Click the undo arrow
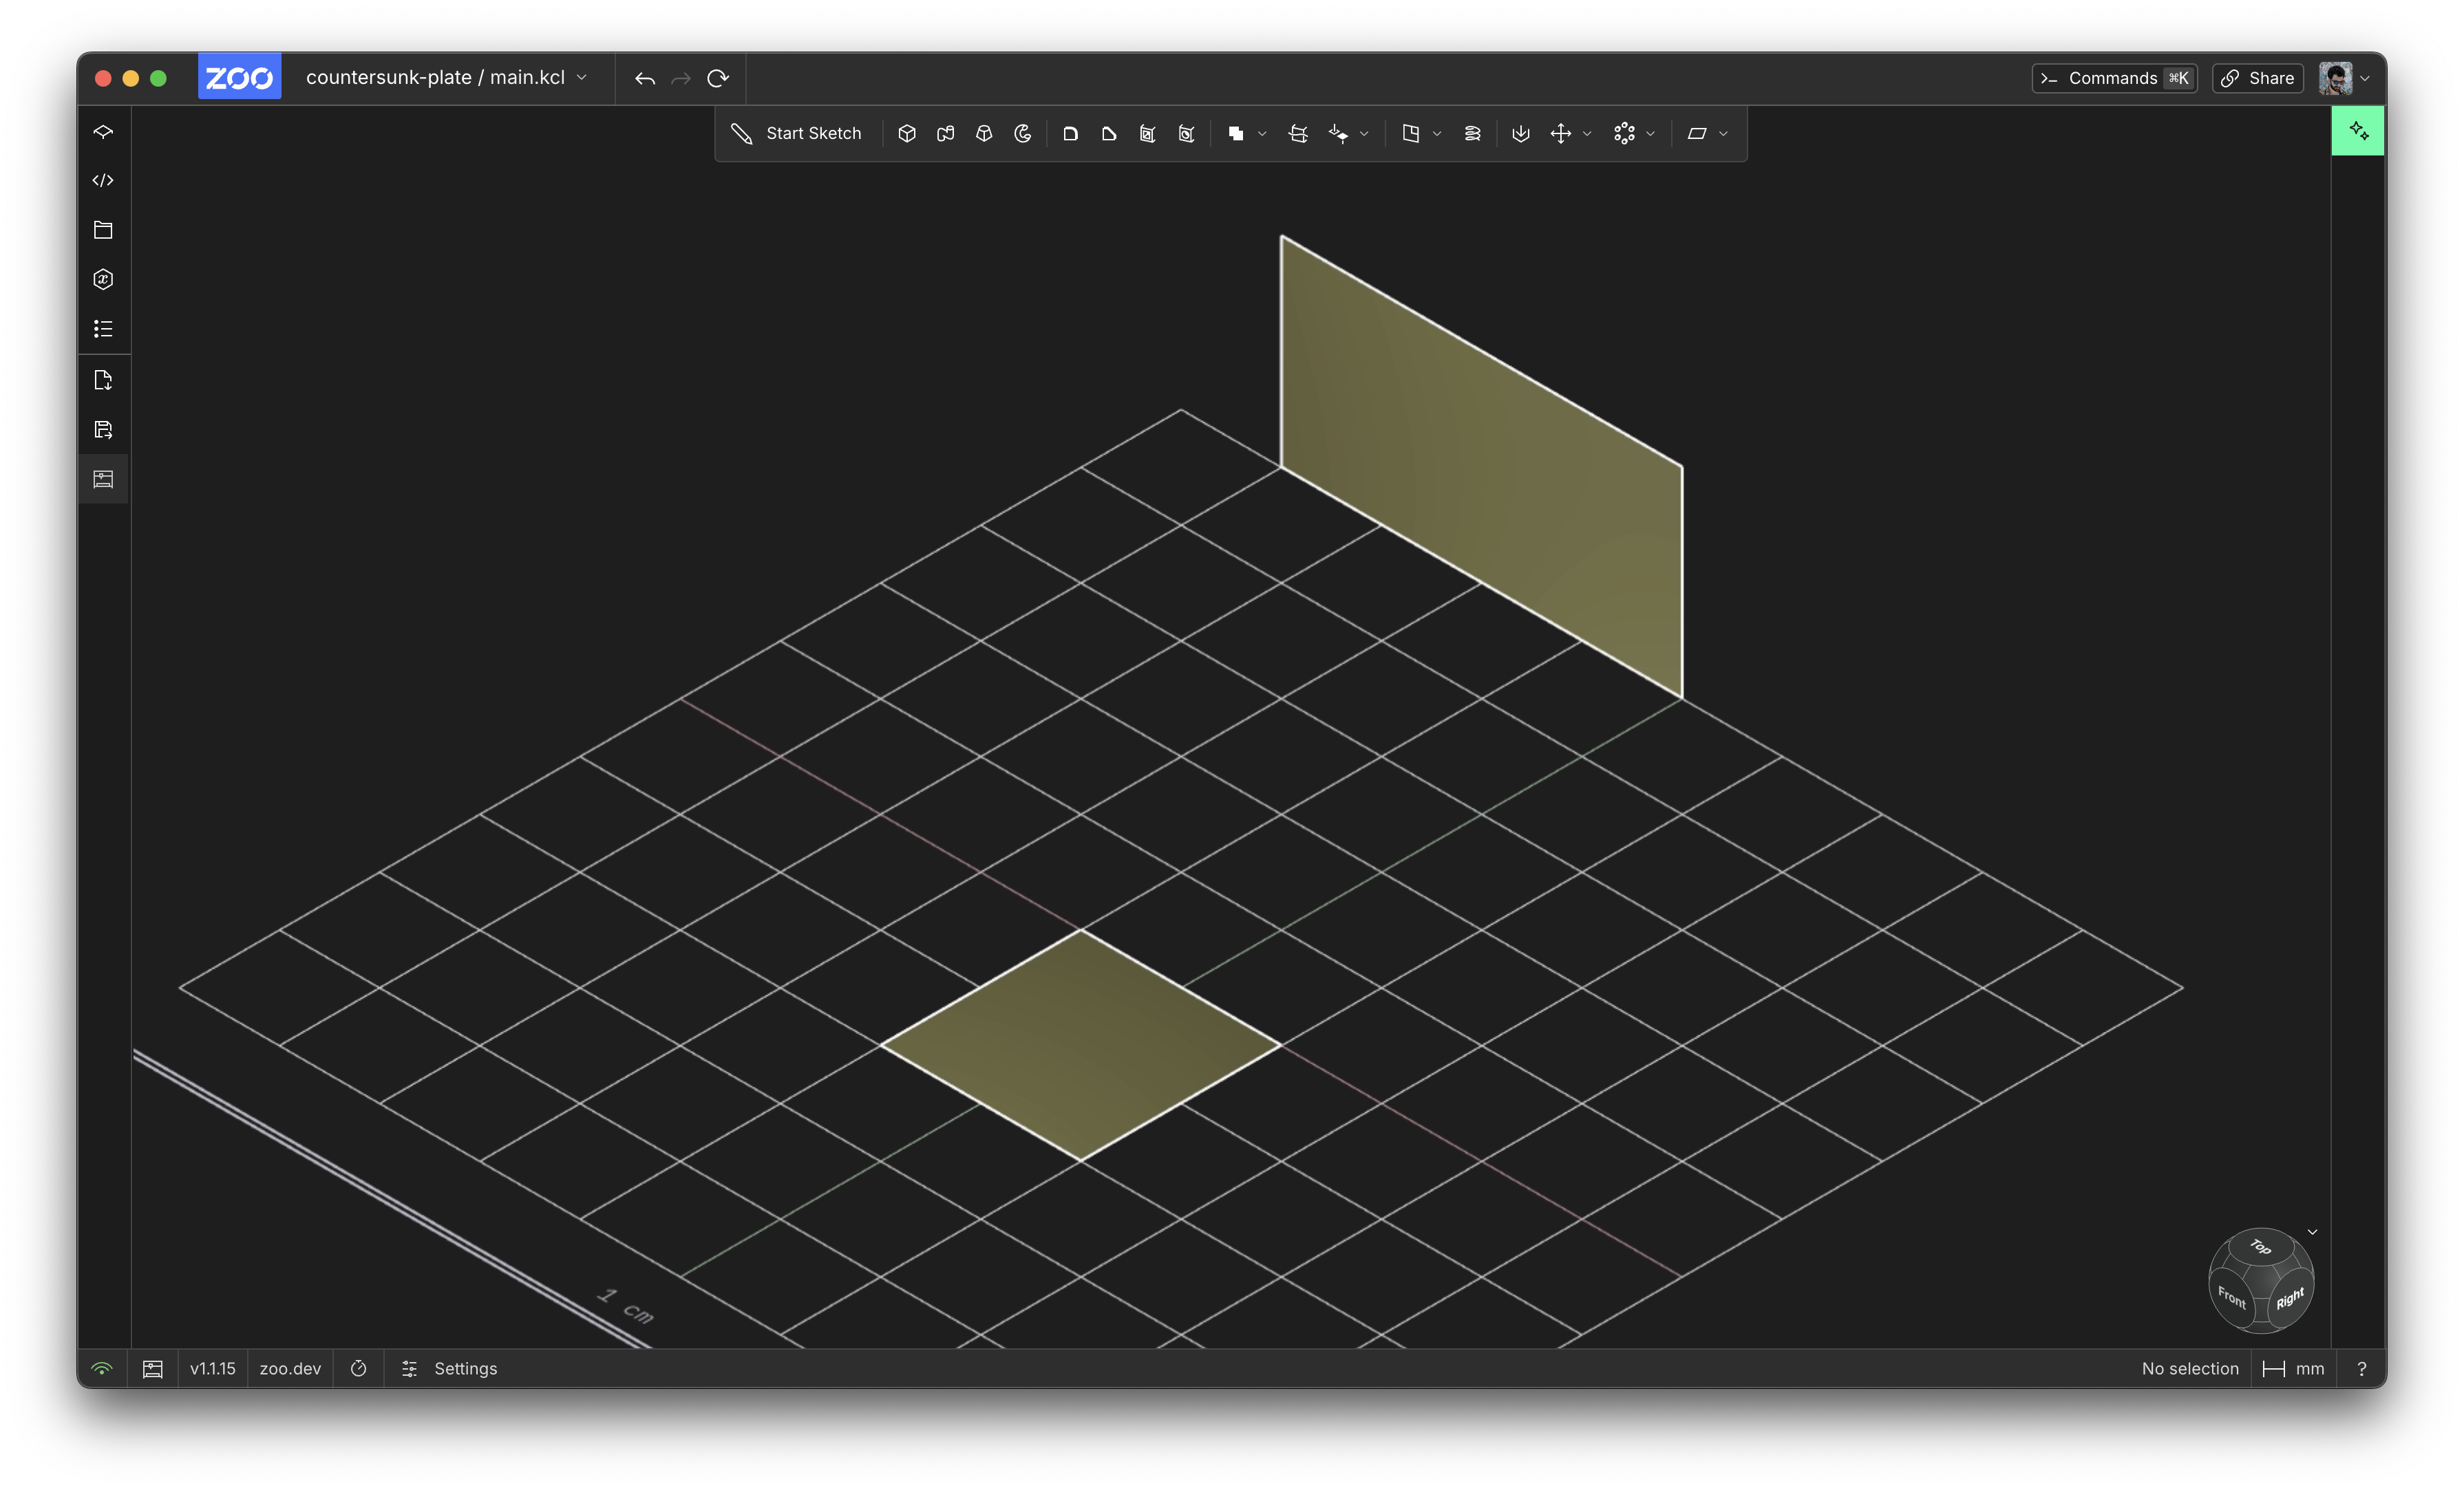Image resolution: width=2464 pixels, height=1490 pixels. point(645,78)
